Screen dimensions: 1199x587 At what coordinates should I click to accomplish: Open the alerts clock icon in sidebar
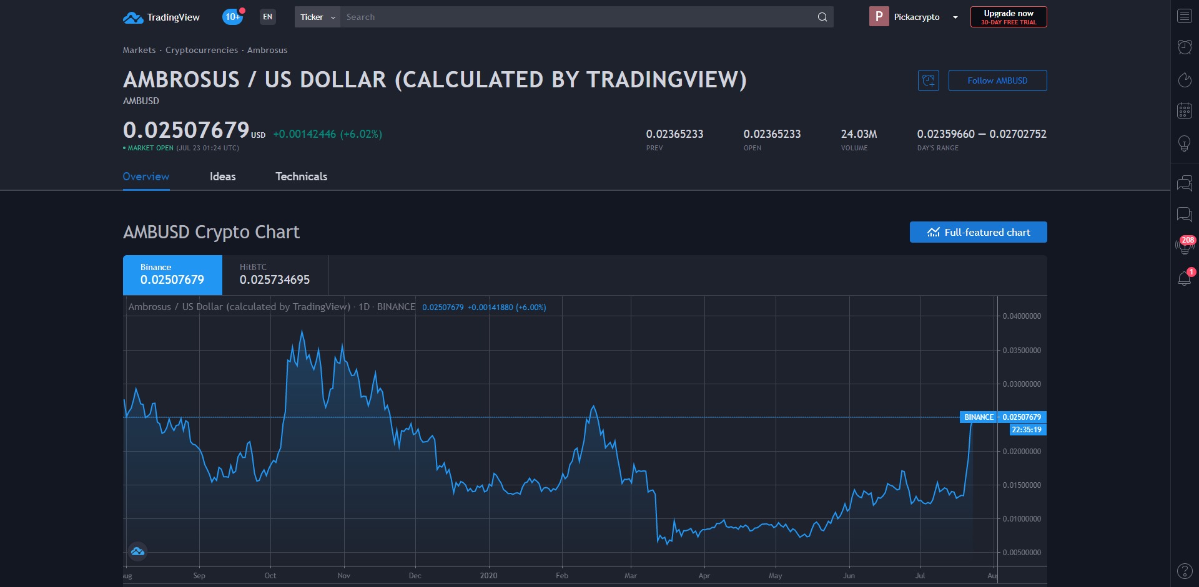tap(1185, 47)
